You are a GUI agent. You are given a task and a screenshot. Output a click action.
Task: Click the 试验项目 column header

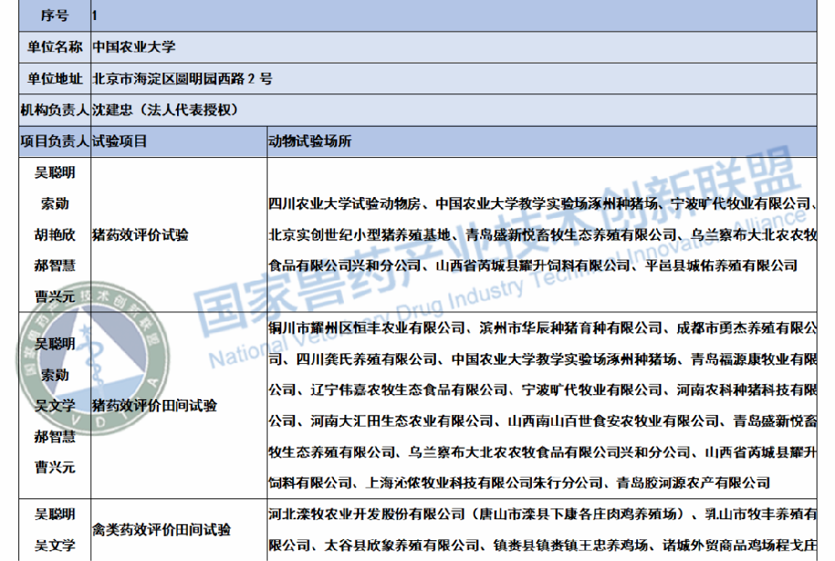tap(179, 142)
